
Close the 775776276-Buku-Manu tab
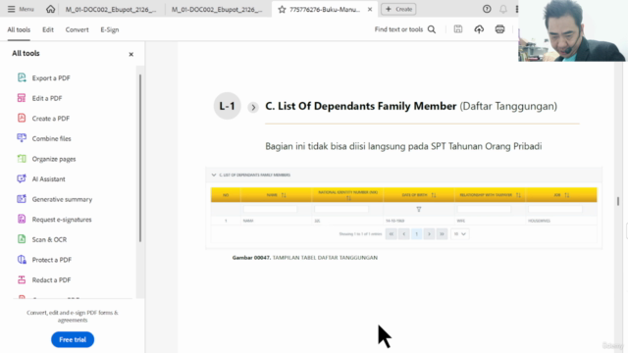[370, 9]
